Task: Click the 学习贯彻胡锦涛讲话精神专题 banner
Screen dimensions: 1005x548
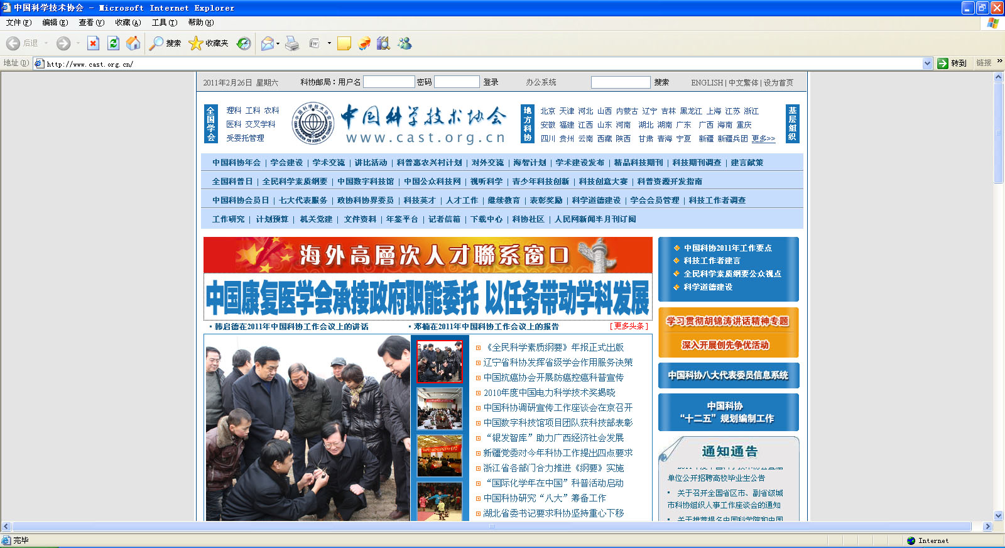Action: click(x=728, y=321)
